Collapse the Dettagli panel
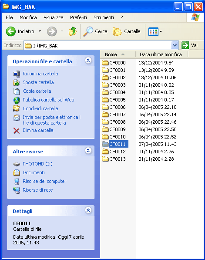Image resolution: width=205 pixels, height=260 pixels. pos(88,210)
